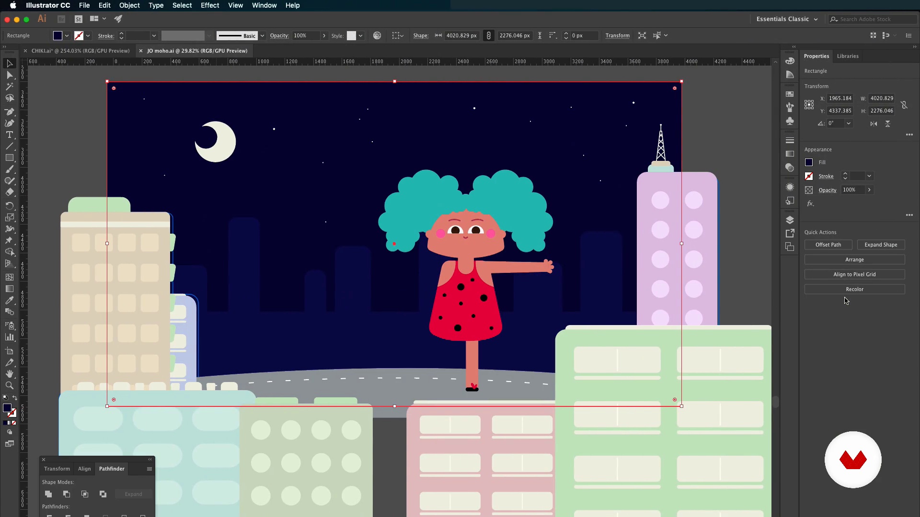Select the Zoom tool
920x517 pixels.
coord(9,385)
